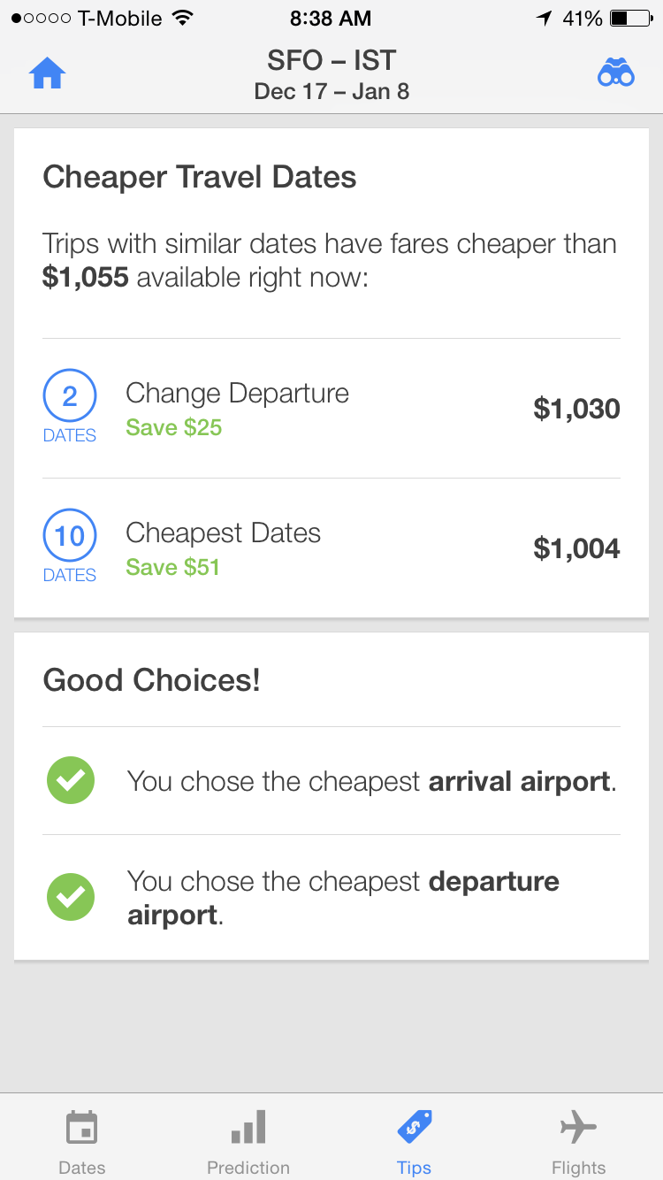Switch to the Prediction tab label

pyautogui.click(x=248, y=1168)
